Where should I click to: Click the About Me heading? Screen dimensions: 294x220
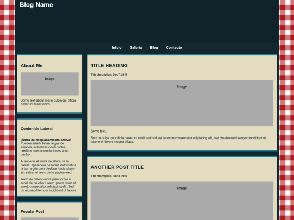click(32, 66)
